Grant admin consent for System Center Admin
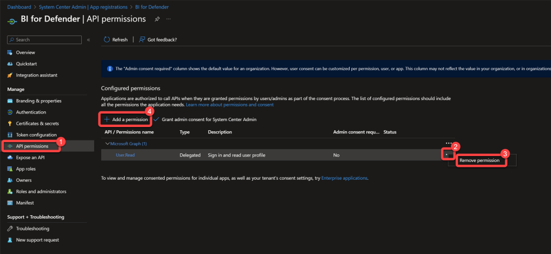 [204, 119]
